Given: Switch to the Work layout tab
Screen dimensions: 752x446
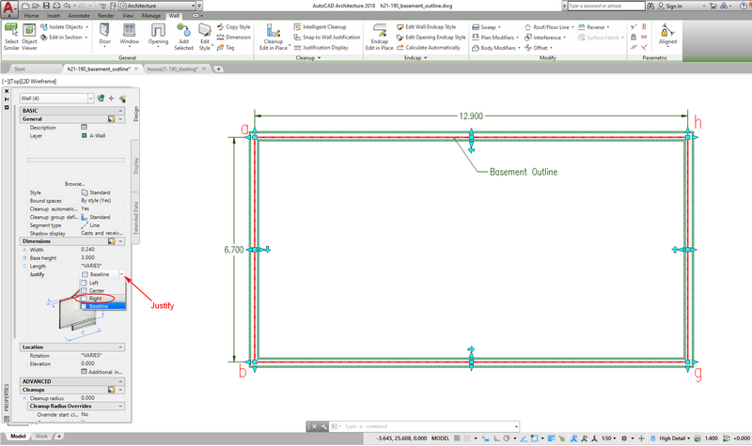Looking at the screenshot, I should tap(41, 437).
